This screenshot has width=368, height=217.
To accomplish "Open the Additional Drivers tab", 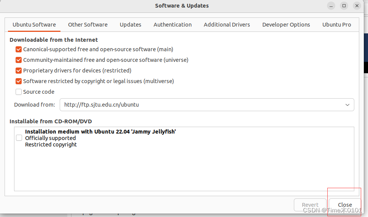I will click(227, 25).
